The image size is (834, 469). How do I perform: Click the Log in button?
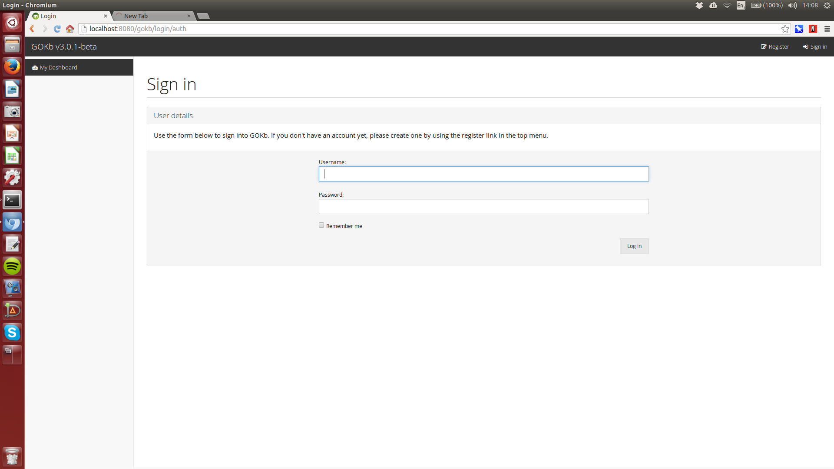(x=634, y=246)
